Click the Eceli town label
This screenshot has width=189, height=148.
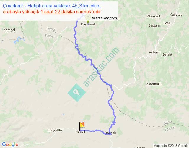[x=167, y=23]
